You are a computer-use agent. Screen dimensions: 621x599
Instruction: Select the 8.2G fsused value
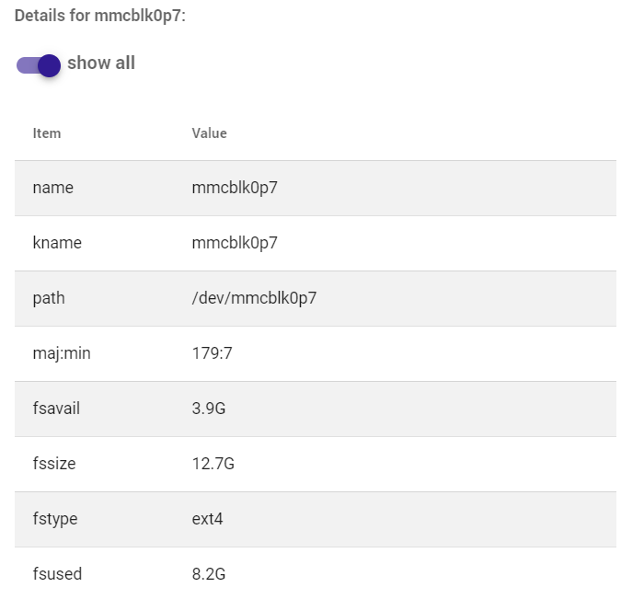(209, 574)
